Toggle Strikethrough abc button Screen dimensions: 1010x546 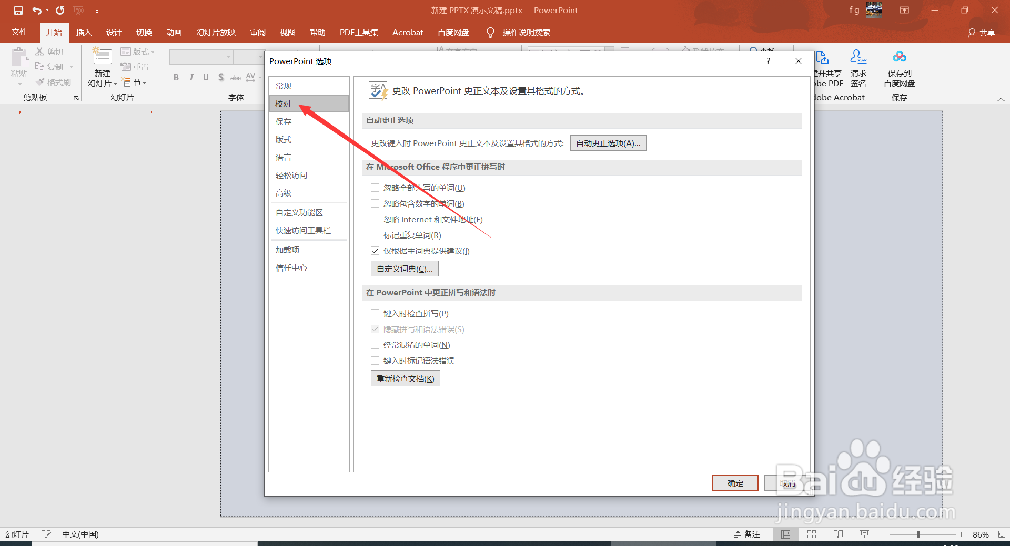click(x=236, y=77)
